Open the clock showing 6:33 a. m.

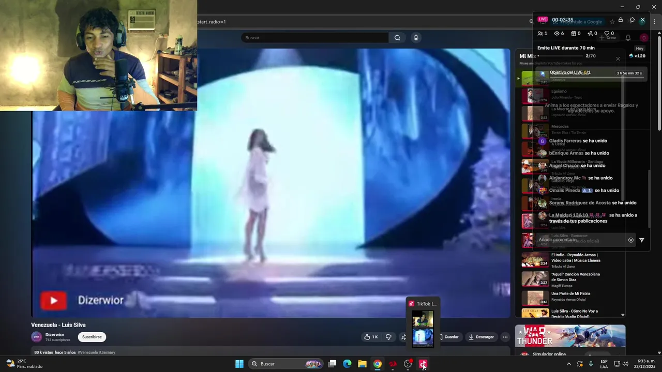645,364
